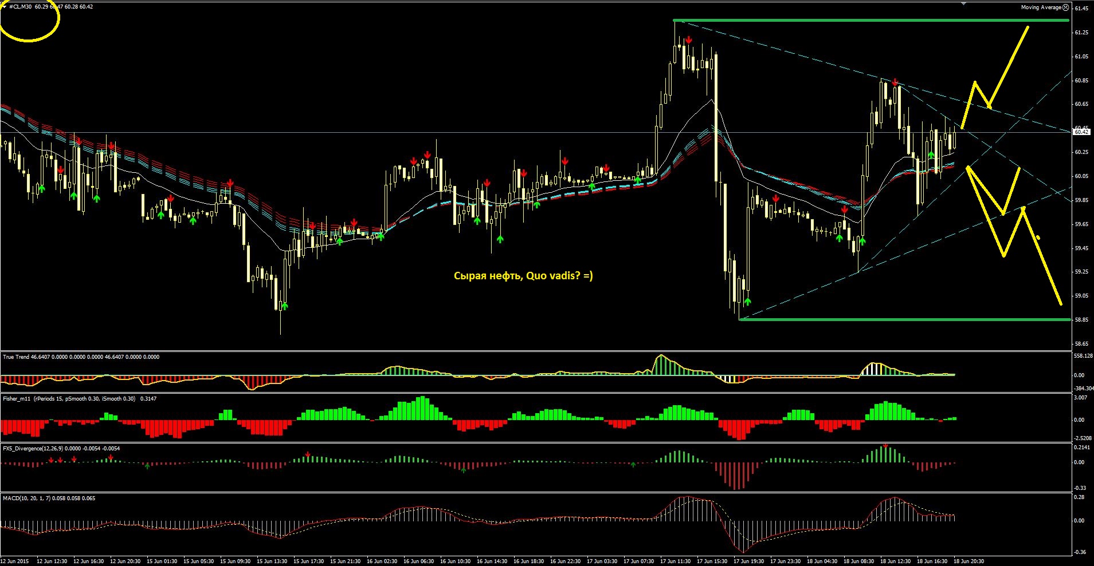The image size is (1094, 566).
Task: Click the -384.304 True Trend scale value
Action: 1083,389
